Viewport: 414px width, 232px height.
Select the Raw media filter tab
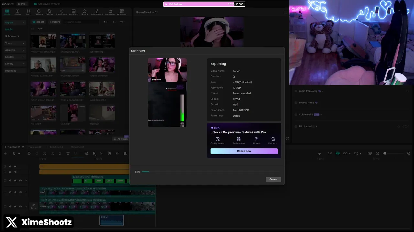(x=40, y=29)
